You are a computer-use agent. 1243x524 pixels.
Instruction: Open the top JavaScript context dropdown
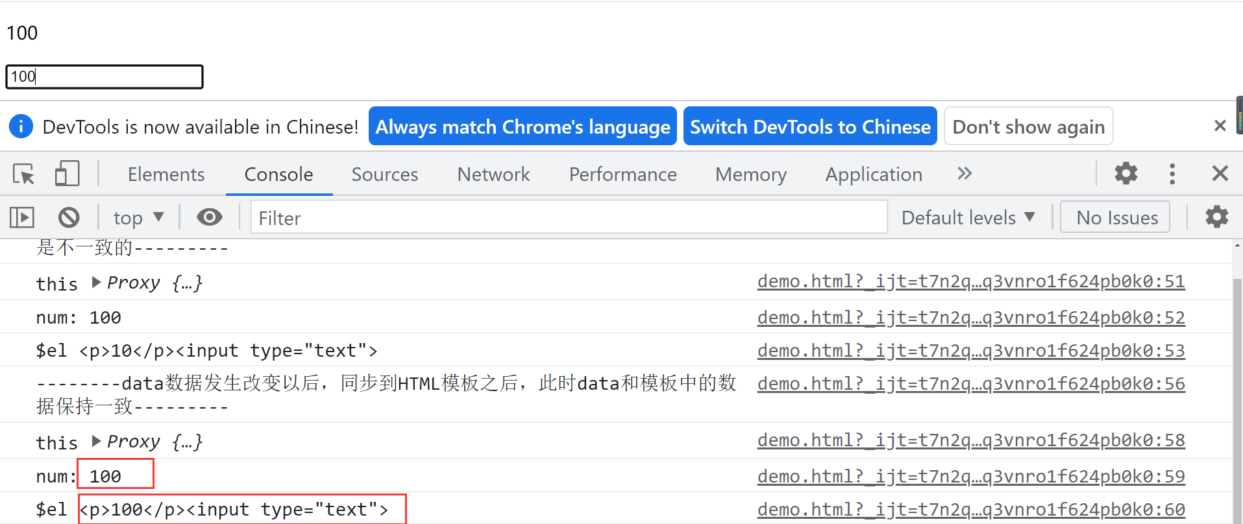(138, 217)
